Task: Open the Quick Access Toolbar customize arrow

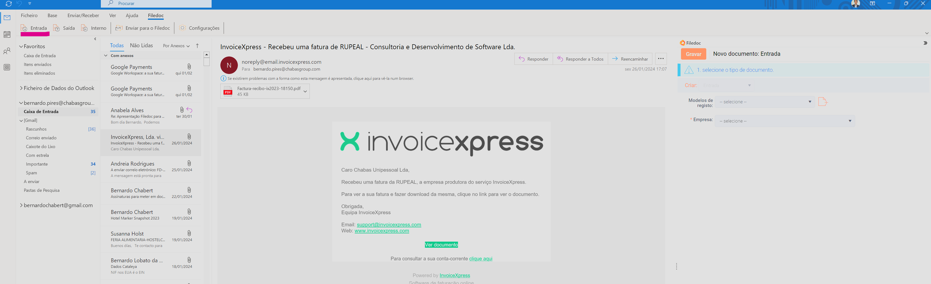Action: (30, 4)
